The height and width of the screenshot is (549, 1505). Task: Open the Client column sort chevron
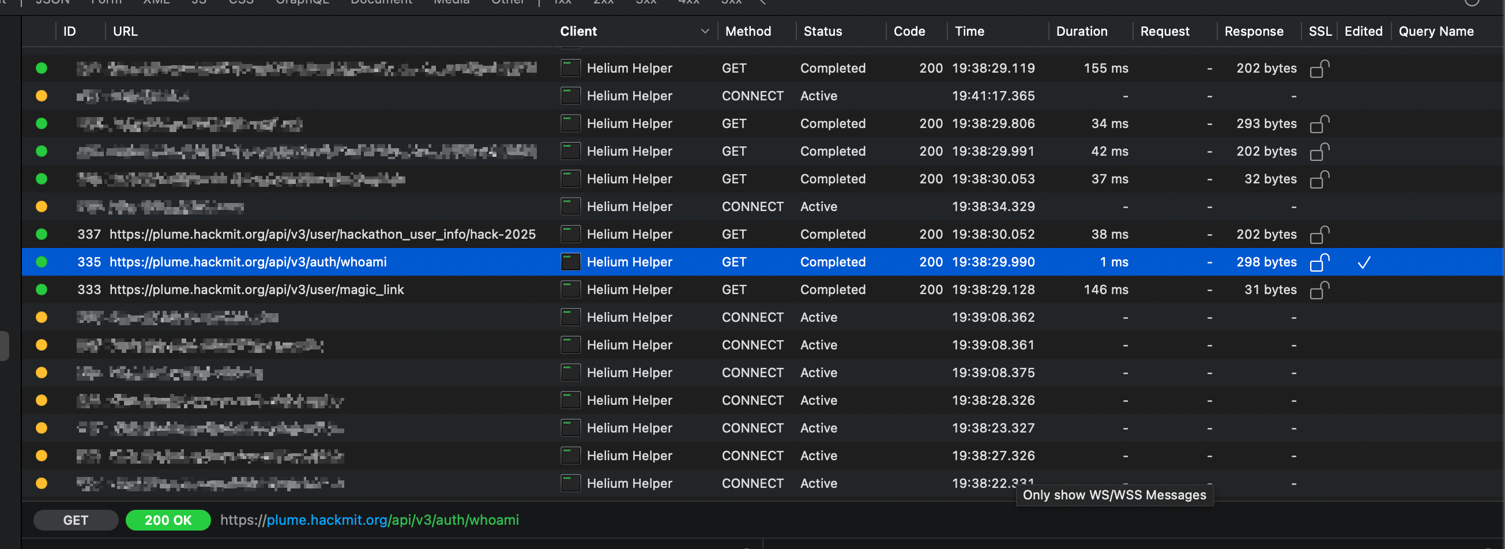pyautogui.click(x=705, y=32)
